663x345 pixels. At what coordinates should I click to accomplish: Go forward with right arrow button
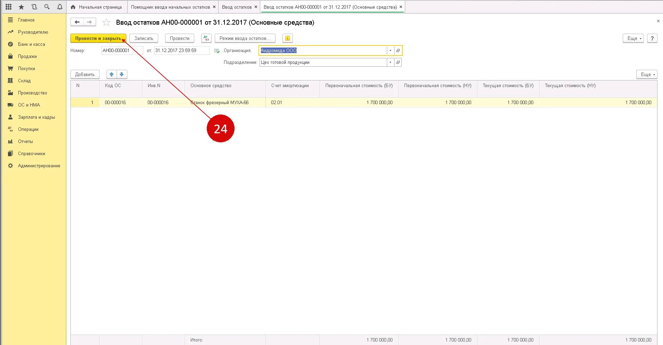(x=90, y=22)
